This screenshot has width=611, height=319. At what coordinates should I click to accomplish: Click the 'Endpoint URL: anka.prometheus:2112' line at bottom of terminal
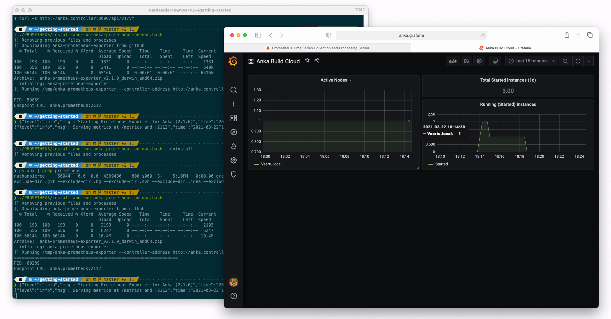pyautogui.click(x=58, y=269)
